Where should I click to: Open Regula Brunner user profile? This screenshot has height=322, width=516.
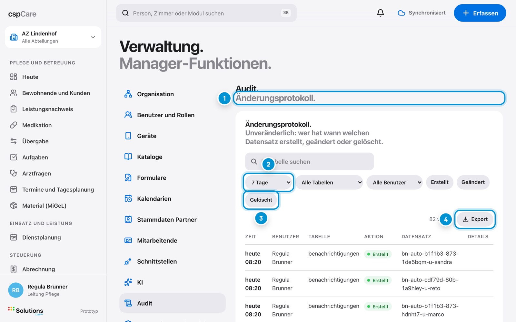53,290
